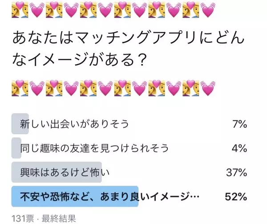Click the poll question text about マッチングアプリ
The image size is (267, 224).
pos(124,49)
